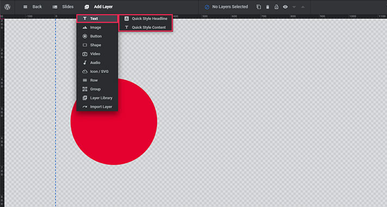The height and width of the screenshot is (207, 387).
Task: Add a Row layer
Action: click(97, 80)
